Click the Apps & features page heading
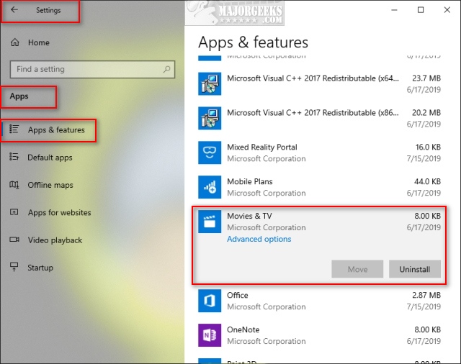 tap(253, 42)
